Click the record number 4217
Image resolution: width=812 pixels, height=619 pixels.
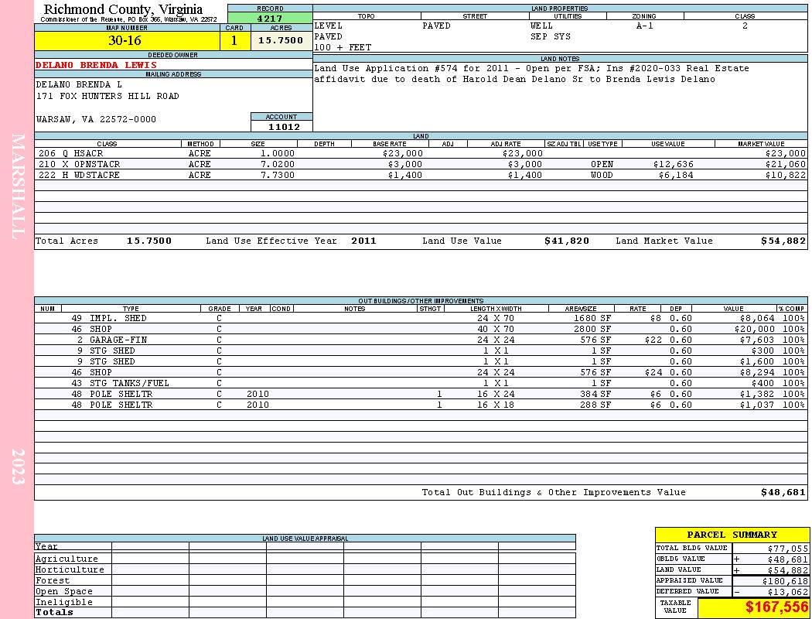pos(270,18)
